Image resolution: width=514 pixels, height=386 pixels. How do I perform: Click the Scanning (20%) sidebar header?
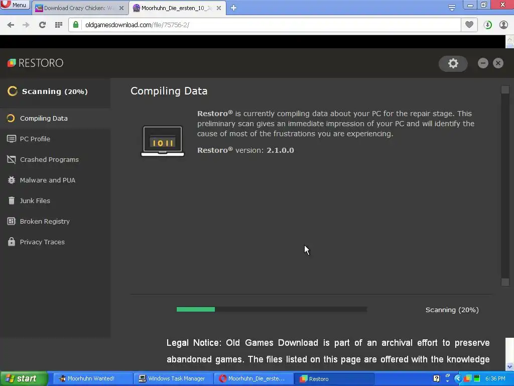point(55,91)
